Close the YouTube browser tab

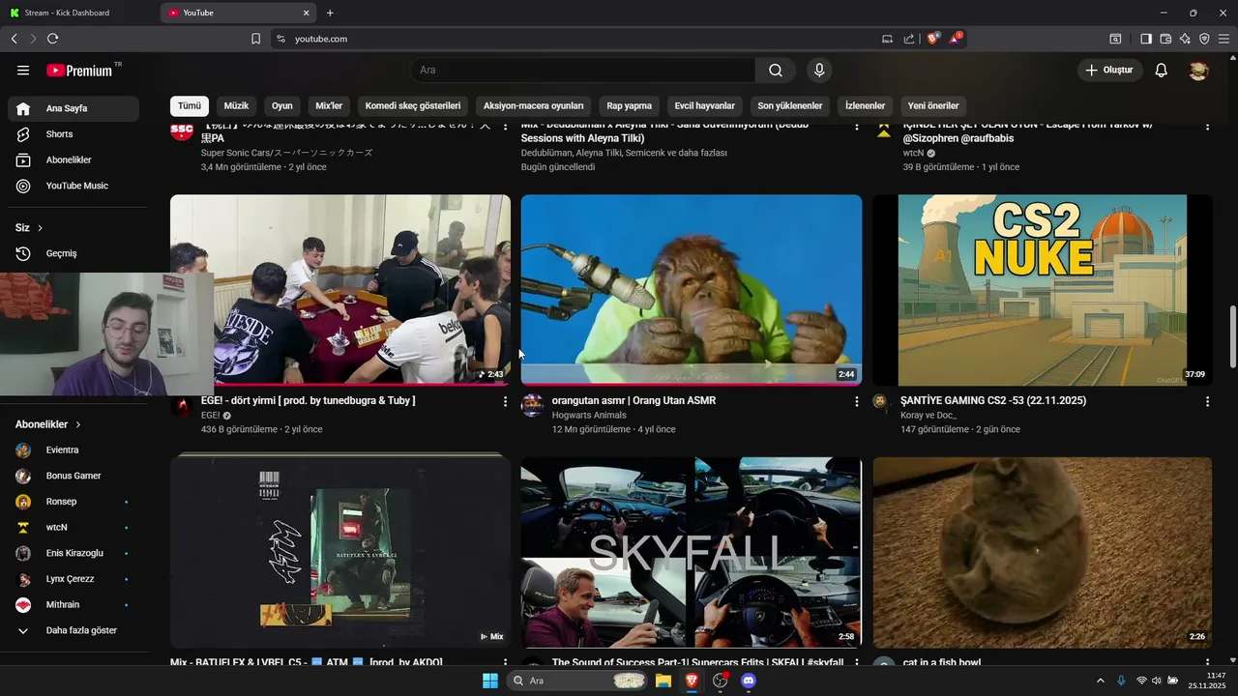point(307,13)
